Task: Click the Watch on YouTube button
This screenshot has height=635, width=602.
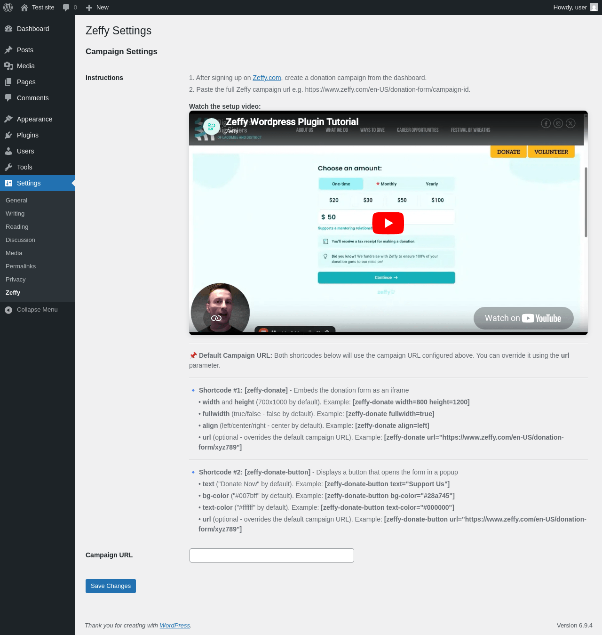Action: pyautogui.click(x=523, y=318)
